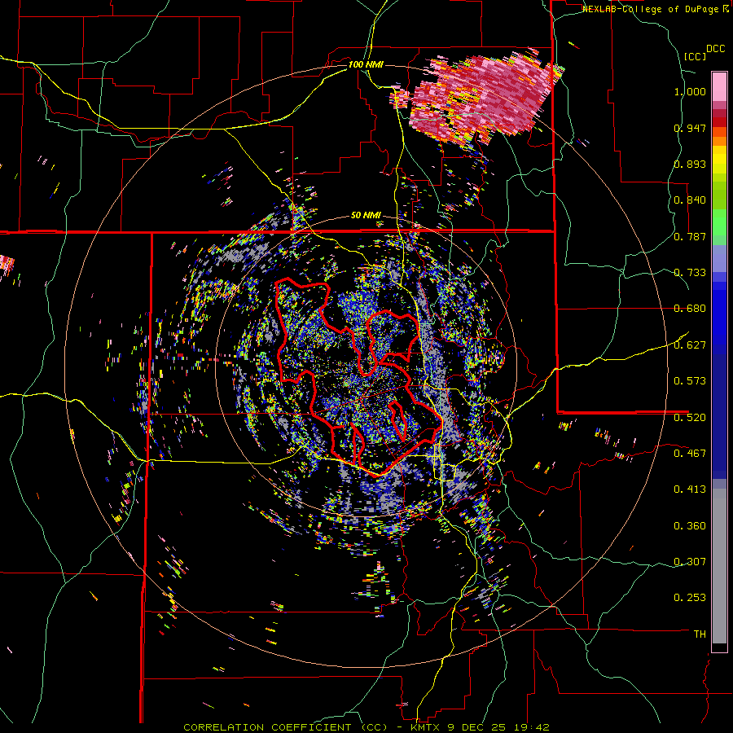Click the 0.520 scale value
733x733 pixels.
(690, 417)
